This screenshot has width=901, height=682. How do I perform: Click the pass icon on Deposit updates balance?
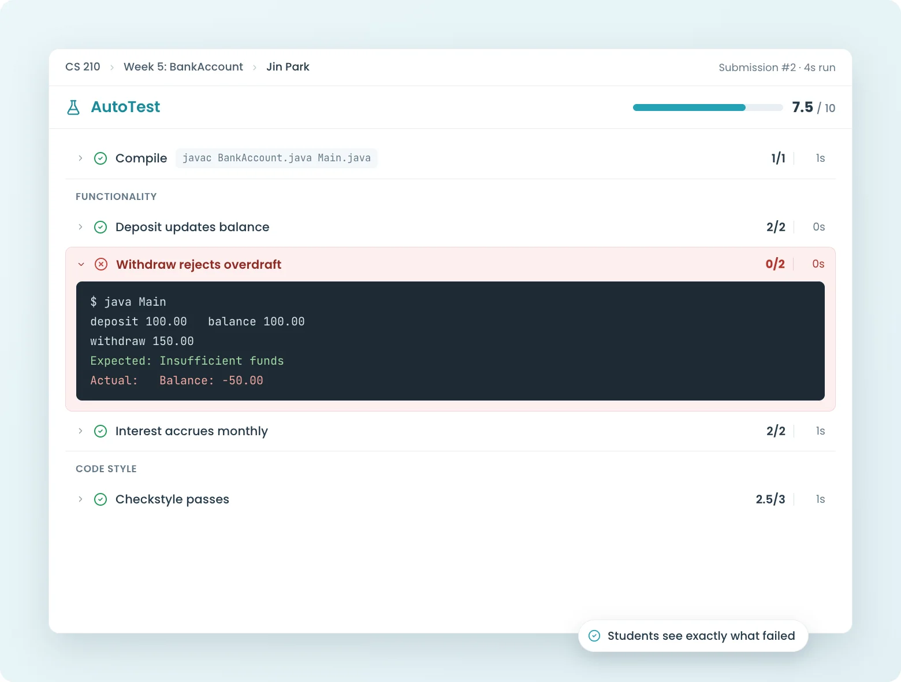(x=100, y=227)
